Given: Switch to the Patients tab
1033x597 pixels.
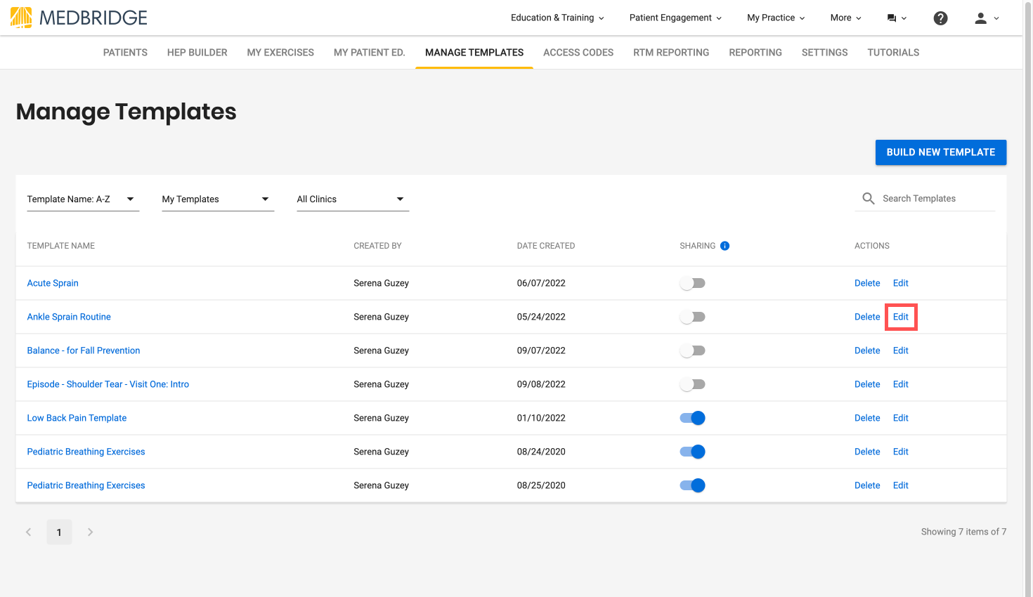Looking at the screenshot, I should click(x=125, y=53).
